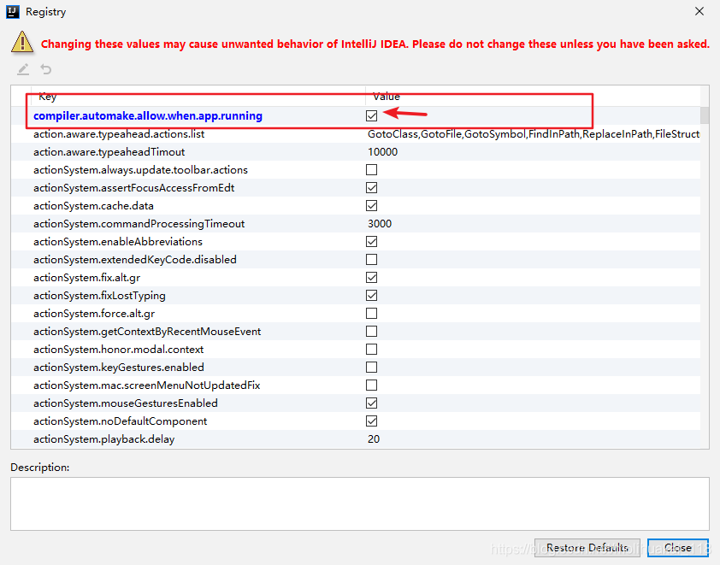
Task: Select actionSystem.enableAbbreviations key text
Action: [118, 241]
